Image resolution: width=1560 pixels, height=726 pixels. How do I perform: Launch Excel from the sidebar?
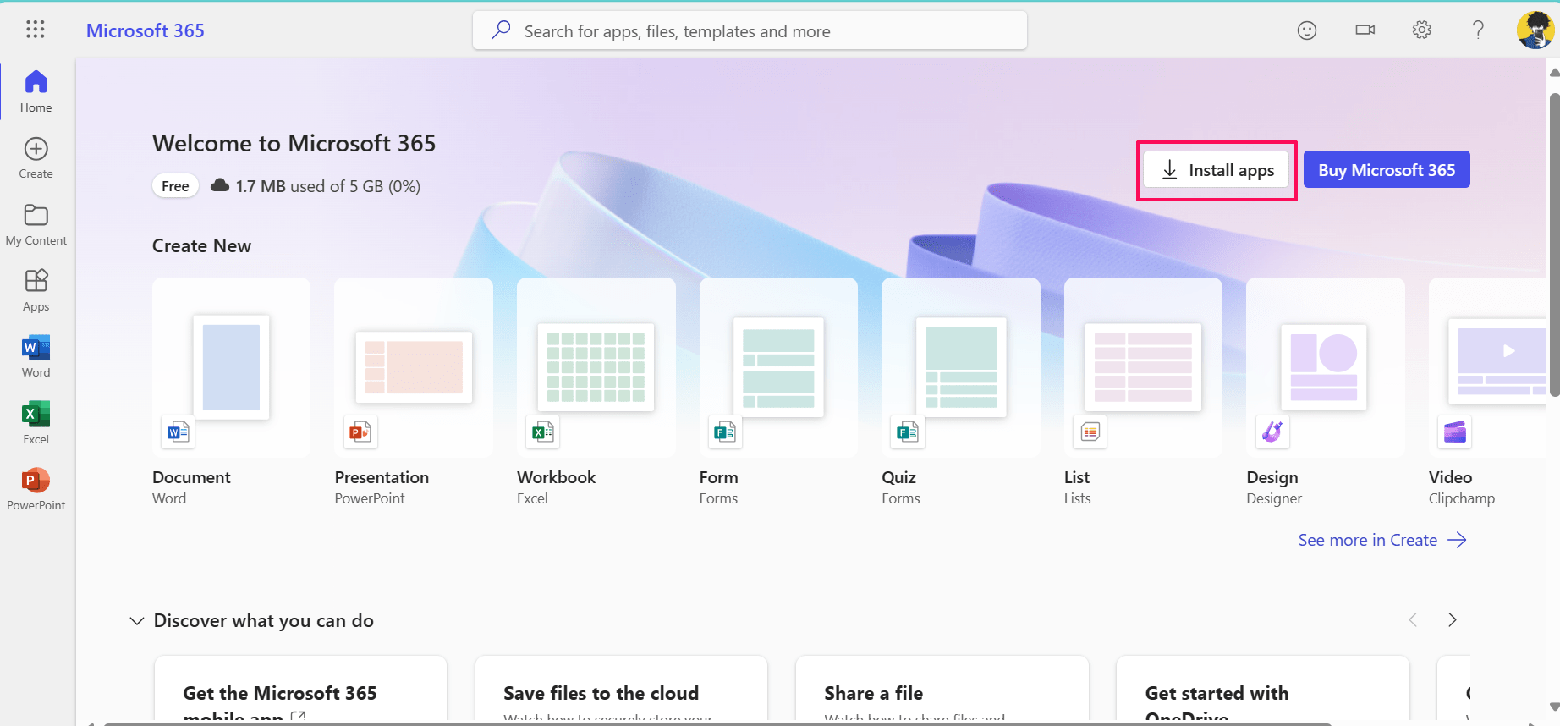click(x=36, y=423)
